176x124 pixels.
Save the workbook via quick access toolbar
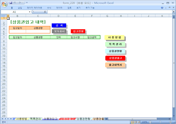pyautogui.click(x=11, y=3)
